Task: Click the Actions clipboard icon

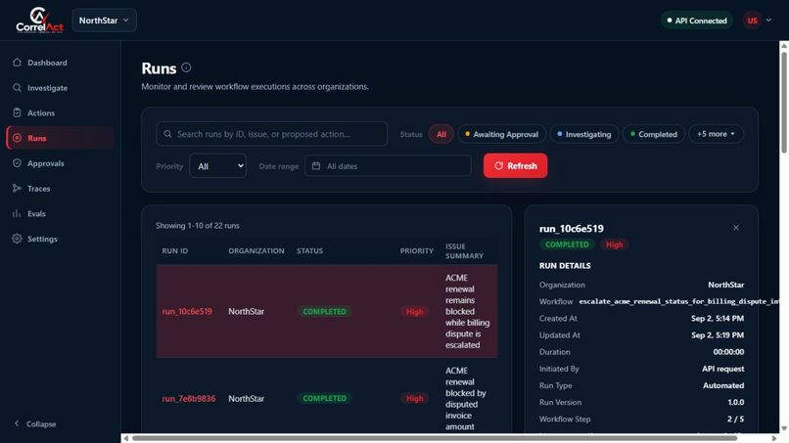Action: 17,112
